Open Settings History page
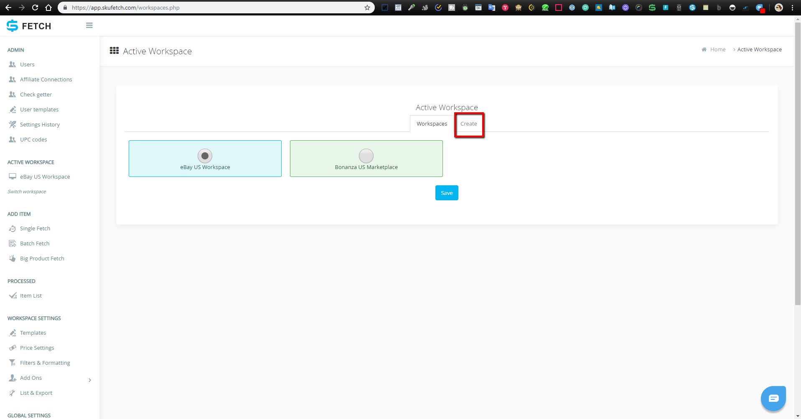The height and width of the screenshot is (419, 801). 40,124
